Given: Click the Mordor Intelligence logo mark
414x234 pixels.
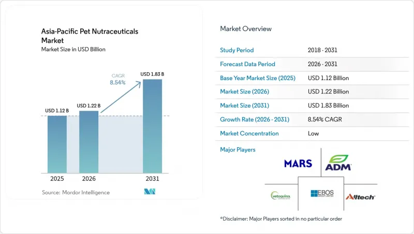Looking at the screenshot, I should [x=150, y=192].
